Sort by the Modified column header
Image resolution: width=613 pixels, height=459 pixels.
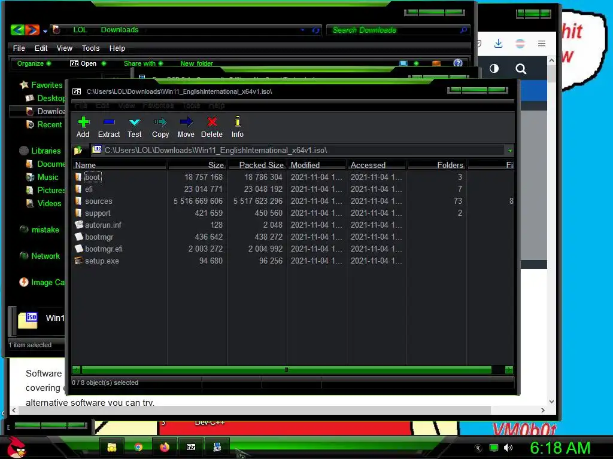click(317, 165)
